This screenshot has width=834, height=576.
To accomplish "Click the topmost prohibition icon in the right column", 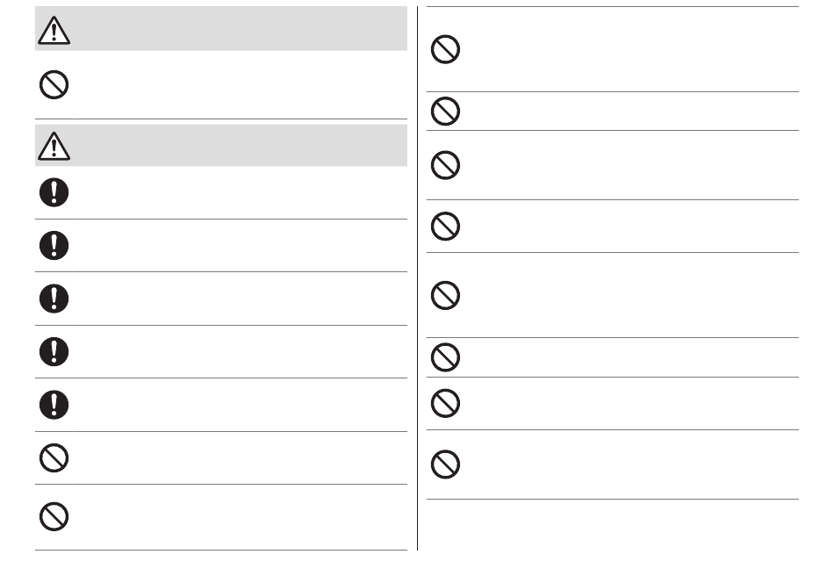I will 445,49.
